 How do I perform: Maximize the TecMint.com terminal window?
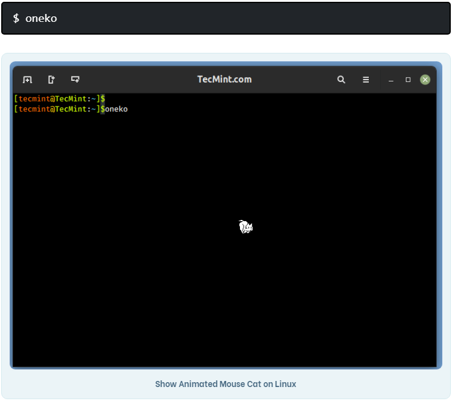(x=408, y=80)
